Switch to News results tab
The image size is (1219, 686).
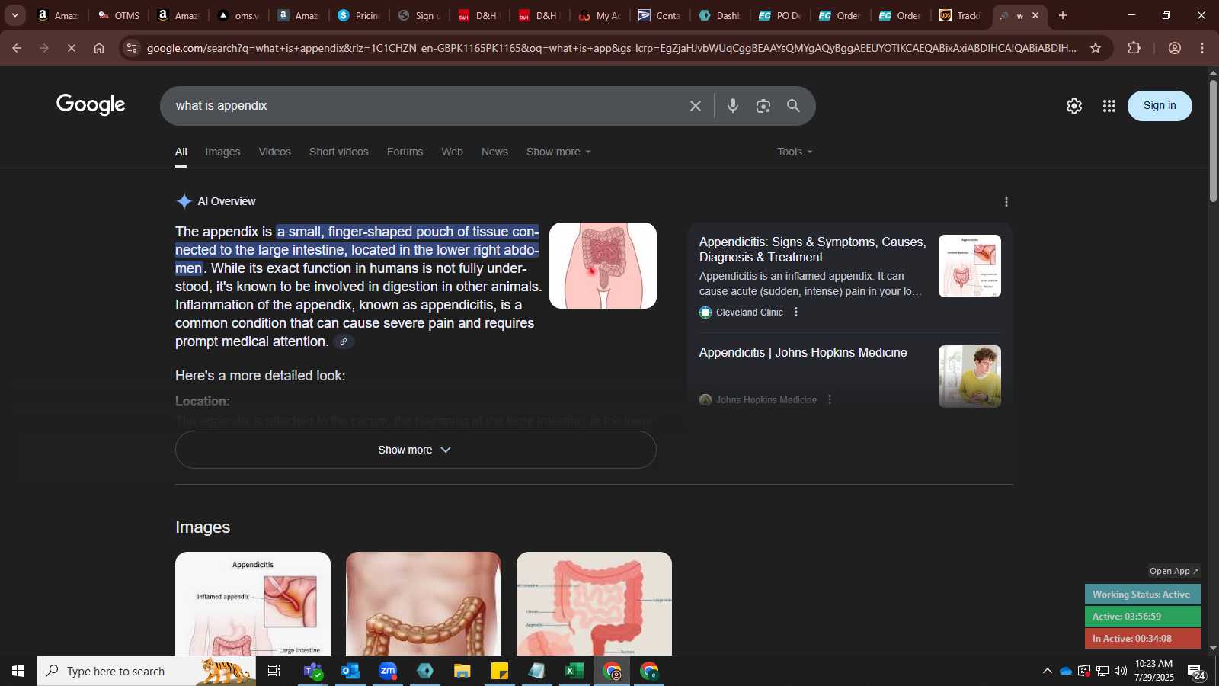click(x=494, y=152)
